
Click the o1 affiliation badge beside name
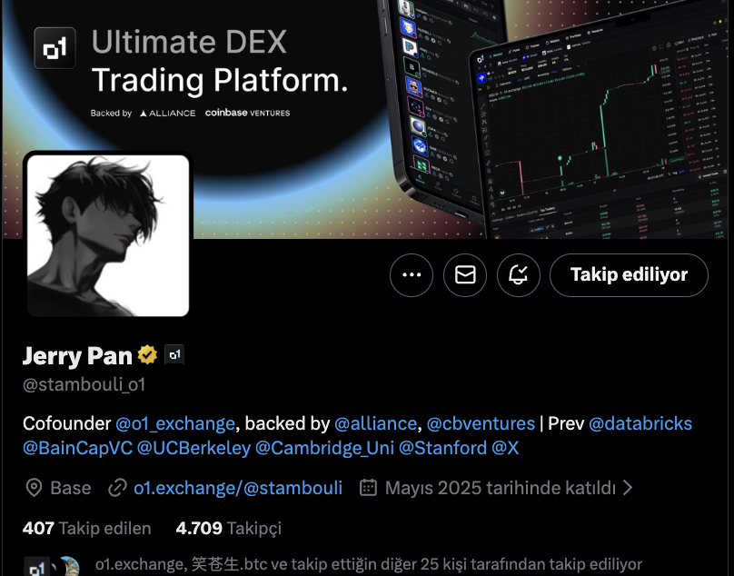tap(174, 354)
